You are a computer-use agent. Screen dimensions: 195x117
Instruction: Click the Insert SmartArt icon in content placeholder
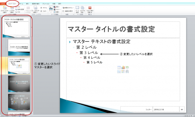tap(127, 67)
